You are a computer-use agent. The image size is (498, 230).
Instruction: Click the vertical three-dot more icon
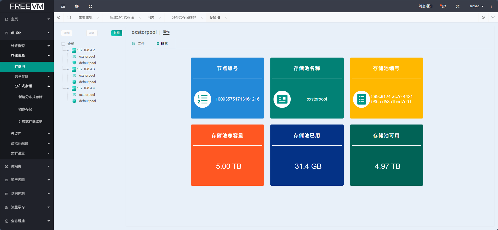pyautogui.click(x=491, y=6)
